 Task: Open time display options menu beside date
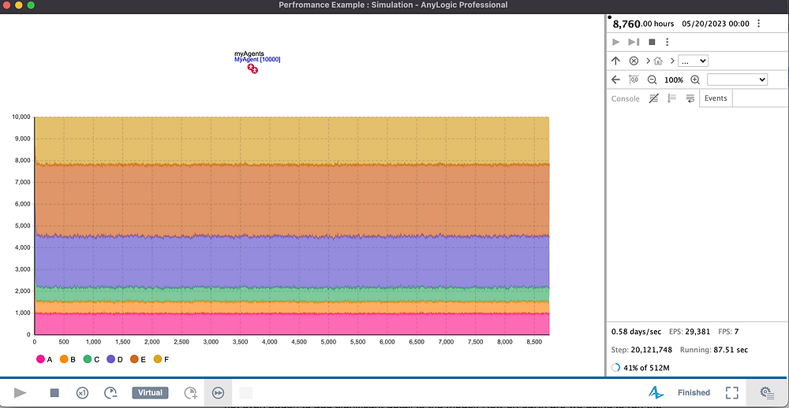759,24
